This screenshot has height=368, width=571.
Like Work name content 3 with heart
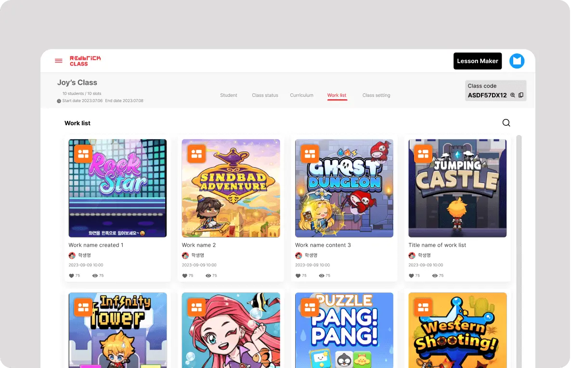tap(298, 276)
